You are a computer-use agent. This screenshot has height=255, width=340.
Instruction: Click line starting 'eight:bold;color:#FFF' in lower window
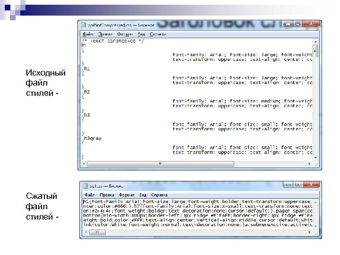[197, 220]
